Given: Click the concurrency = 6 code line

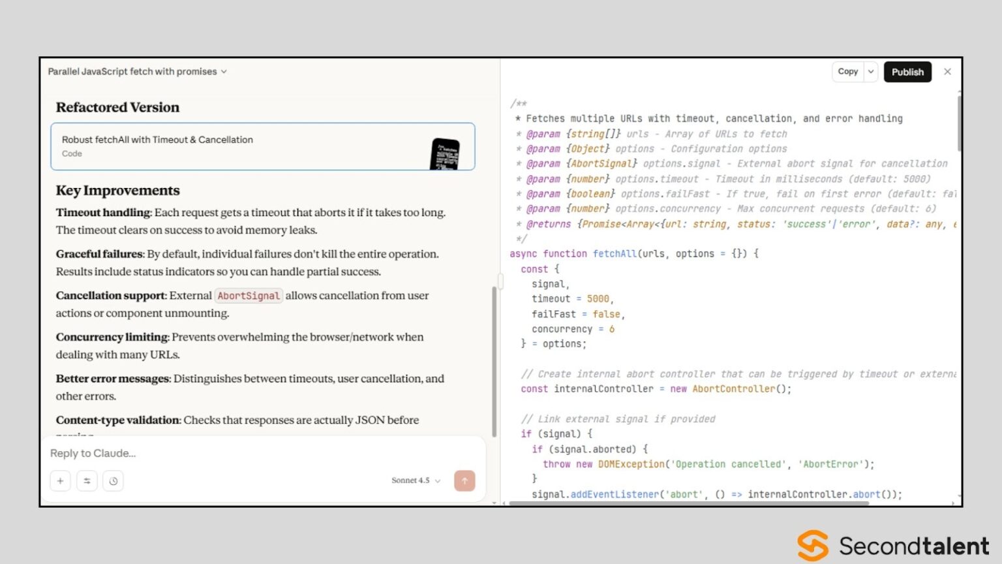Looking at the screenshot, I should coord(573,329).
